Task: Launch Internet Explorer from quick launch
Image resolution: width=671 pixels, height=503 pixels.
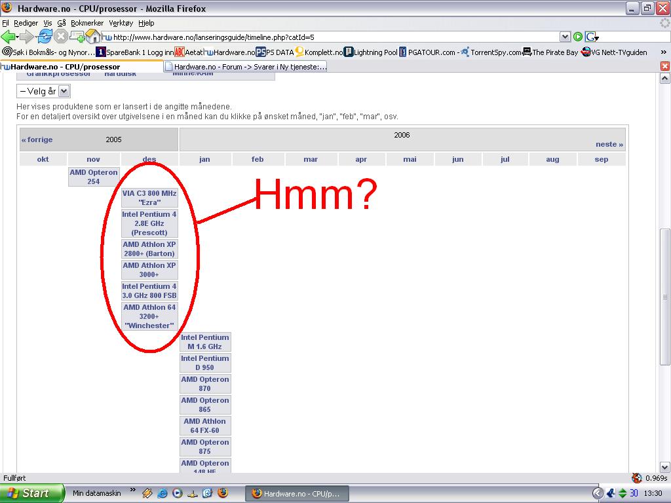Action: pos(163,493)
